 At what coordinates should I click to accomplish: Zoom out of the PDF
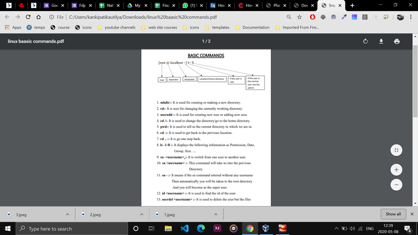pos(396,184)
